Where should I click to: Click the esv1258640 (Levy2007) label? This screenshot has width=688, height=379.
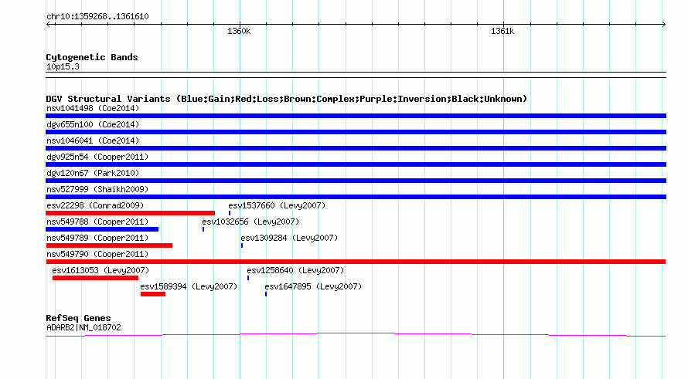[295, 270]
